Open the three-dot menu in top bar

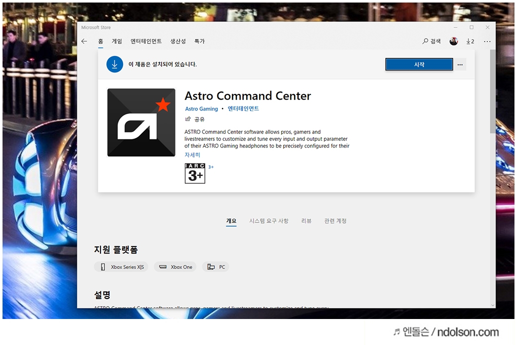(487, 41)
